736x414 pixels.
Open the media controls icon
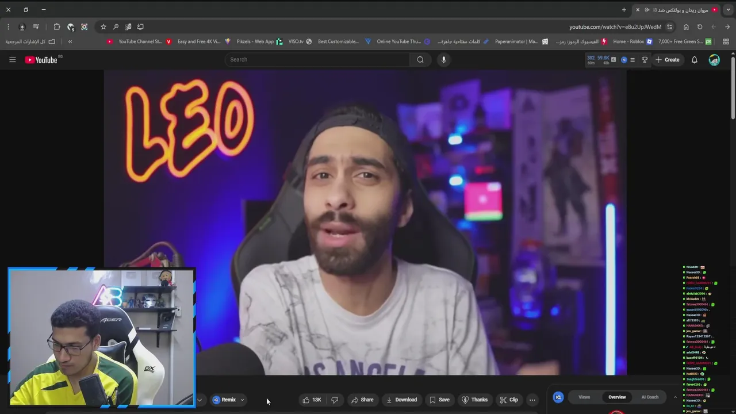point(36,27)
